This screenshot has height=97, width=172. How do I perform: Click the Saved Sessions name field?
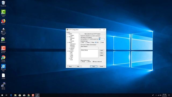[89, 48]
